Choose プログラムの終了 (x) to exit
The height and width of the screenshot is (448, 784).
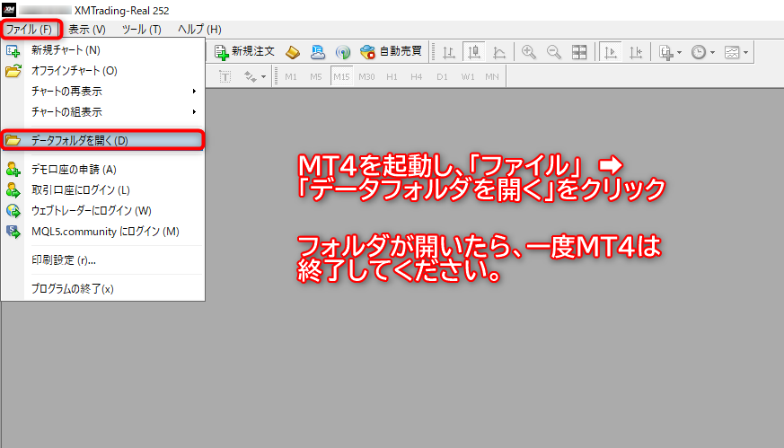[72, 289]
